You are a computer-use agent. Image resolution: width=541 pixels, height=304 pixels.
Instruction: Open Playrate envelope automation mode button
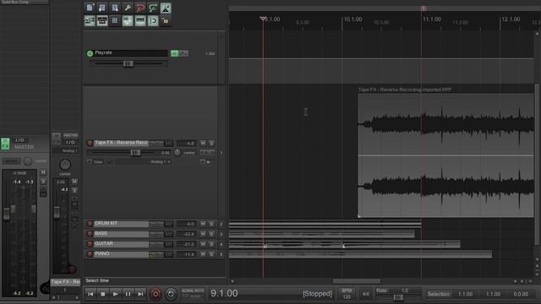coord(183,53)
